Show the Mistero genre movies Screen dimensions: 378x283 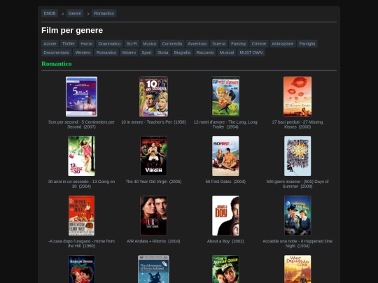tap(129, 52)
